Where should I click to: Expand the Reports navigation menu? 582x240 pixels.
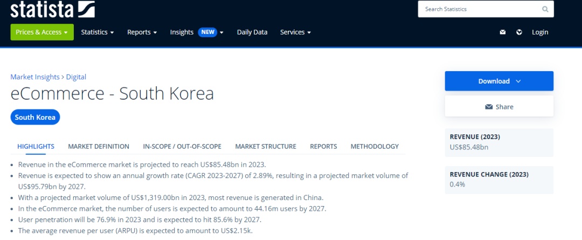click(x=142, y=32)
